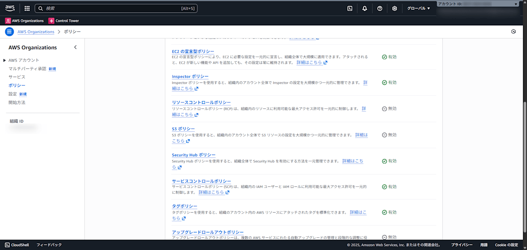This screenshot has height=250, width=527.
Task: Open the notifications bell
Action: [x=365, y=8]
